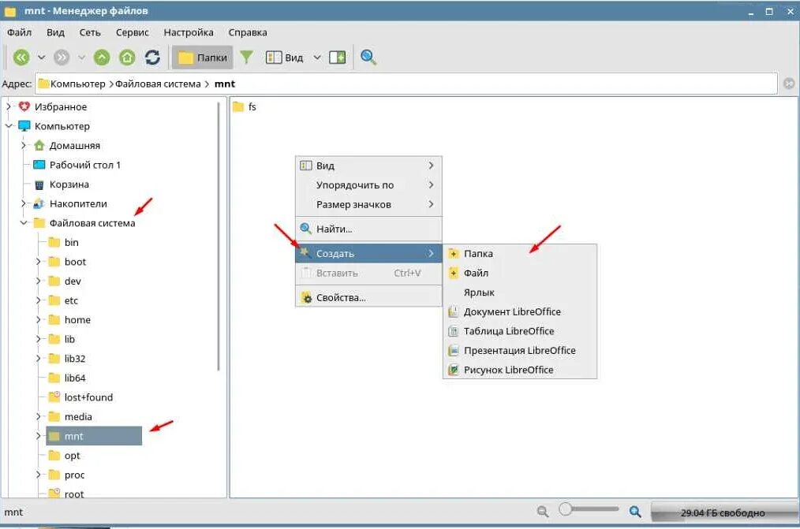This screenshot has height=529, width=800.
Task: Open the Вид menu in menu bar
Action: [x=55, y=32]
